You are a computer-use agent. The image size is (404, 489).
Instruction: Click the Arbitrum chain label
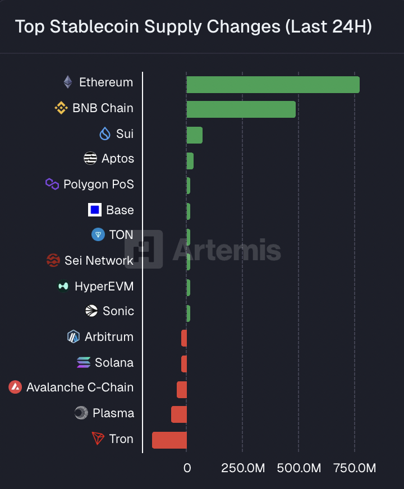coord(109,337)
